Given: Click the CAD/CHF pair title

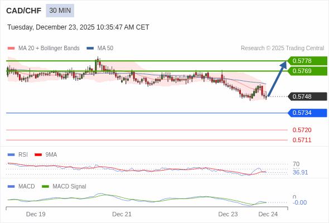Looking at the screenshot, I should (24, 11).
